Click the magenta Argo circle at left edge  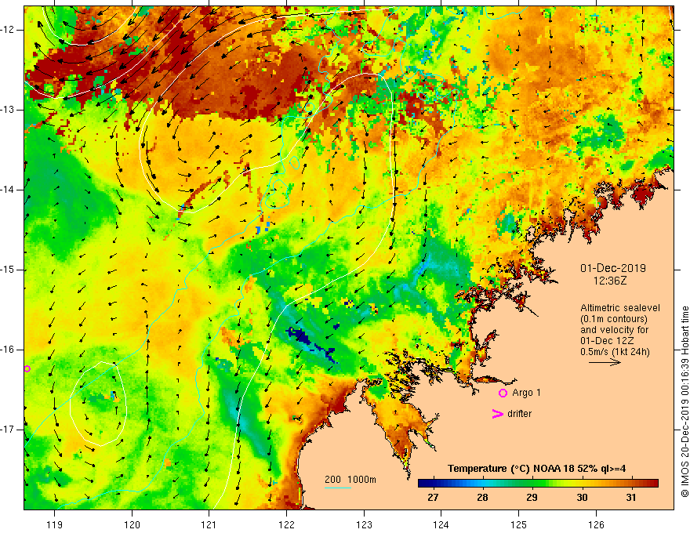27,369
